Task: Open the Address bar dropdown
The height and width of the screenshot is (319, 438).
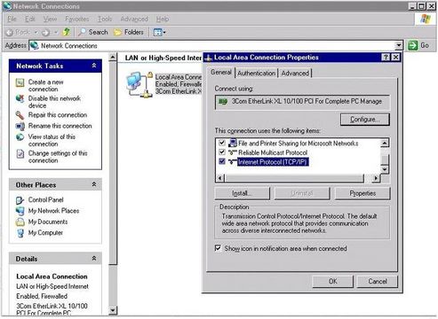Action: pos(399,45)
